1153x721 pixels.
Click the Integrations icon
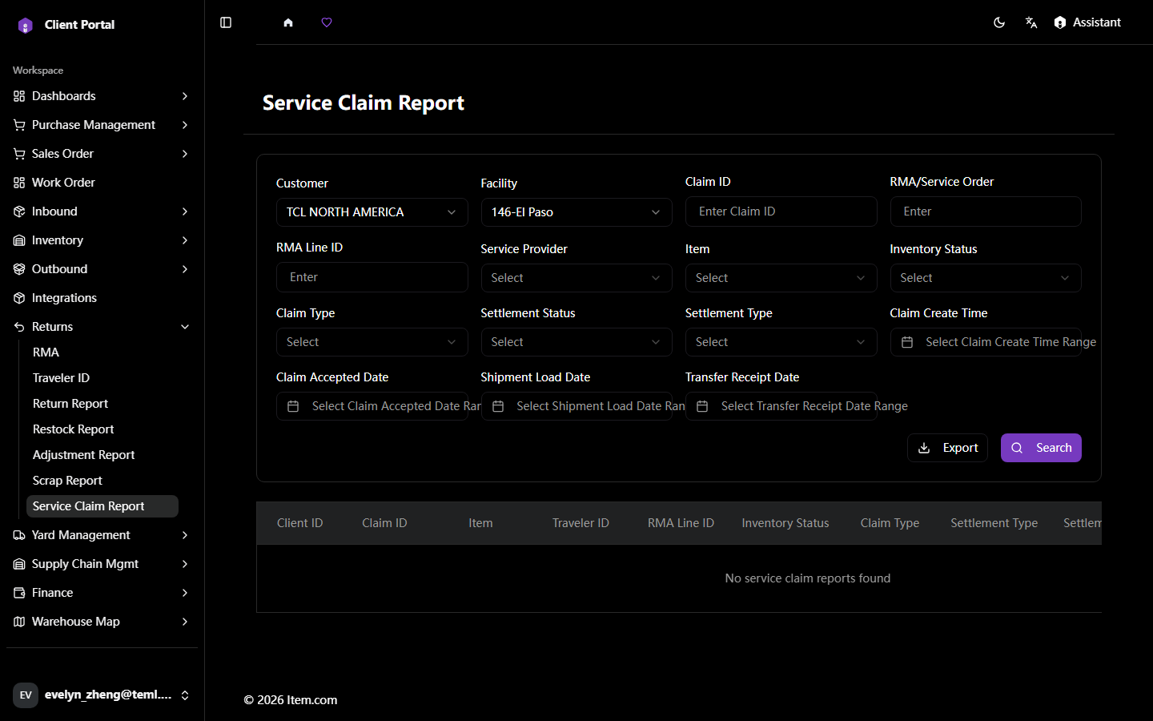(x=19, y=298)
